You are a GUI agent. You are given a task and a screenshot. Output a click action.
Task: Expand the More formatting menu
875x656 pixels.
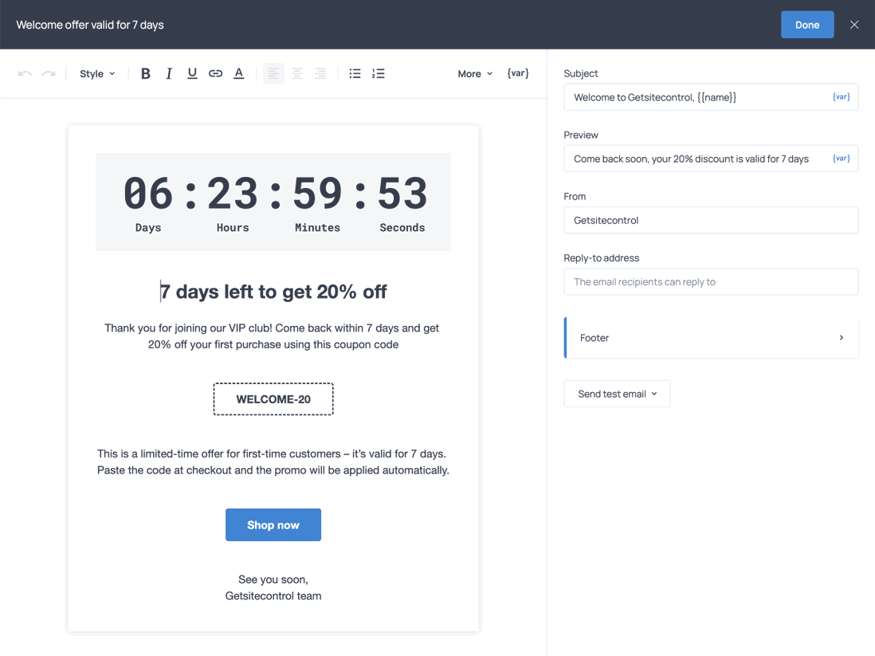(x=474, y=73)
